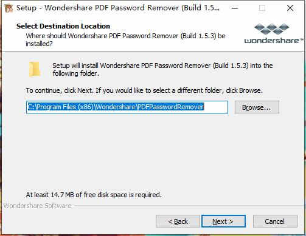Click the 'Setup will install' description text
The width and height of the screenshot is (306, 236).
click(162, 69)
